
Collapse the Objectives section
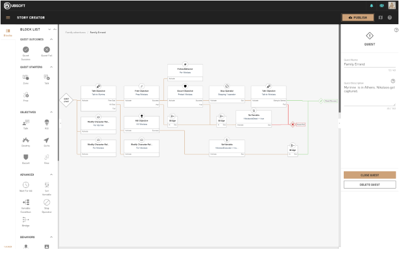(x=51, y=112)
